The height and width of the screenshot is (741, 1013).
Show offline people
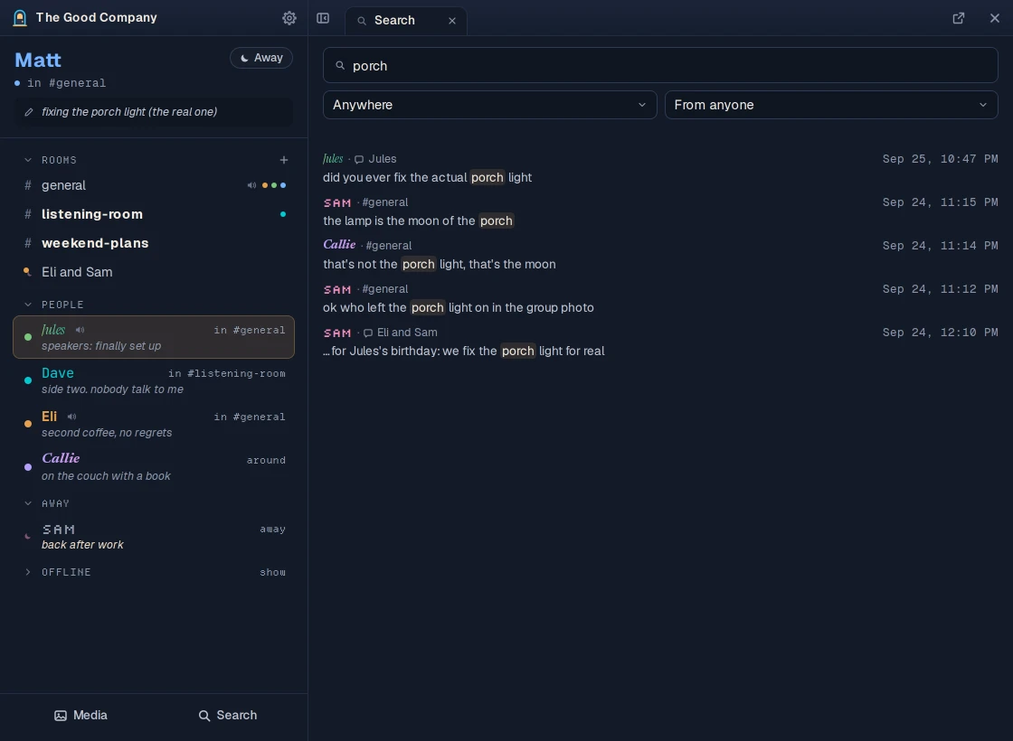click(272, 573)
